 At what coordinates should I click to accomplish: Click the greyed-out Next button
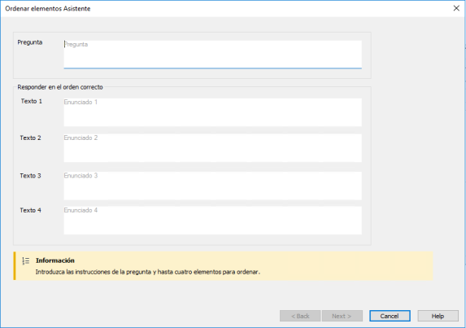click(x=342, y=316)
